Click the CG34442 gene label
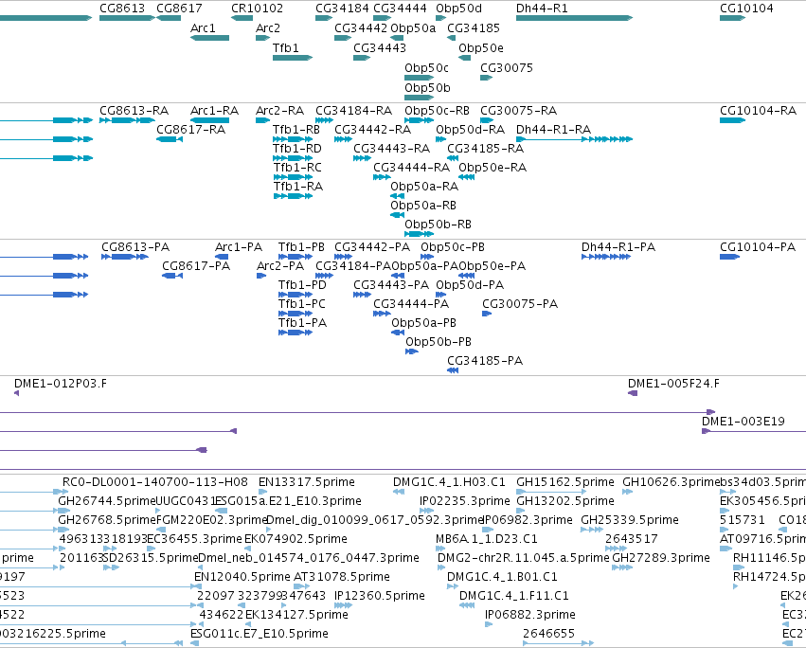The height and width of the screenshot is (648, 806). pos(361,27)
